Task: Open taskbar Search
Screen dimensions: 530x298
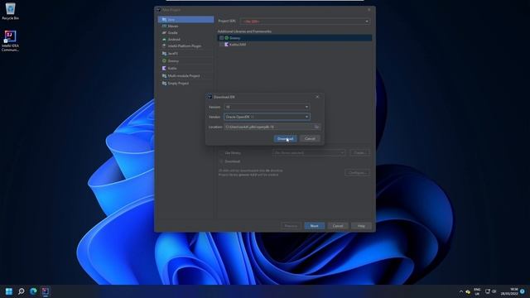Action: 21,291
